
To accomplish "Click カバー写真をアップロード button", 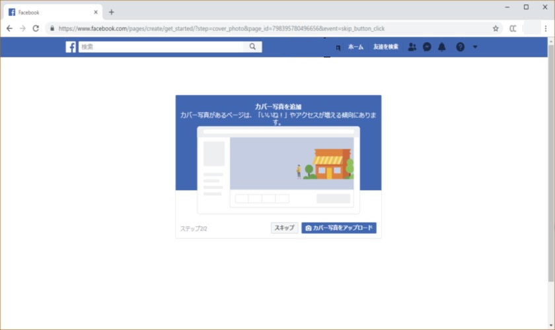I will pos(339,228).
